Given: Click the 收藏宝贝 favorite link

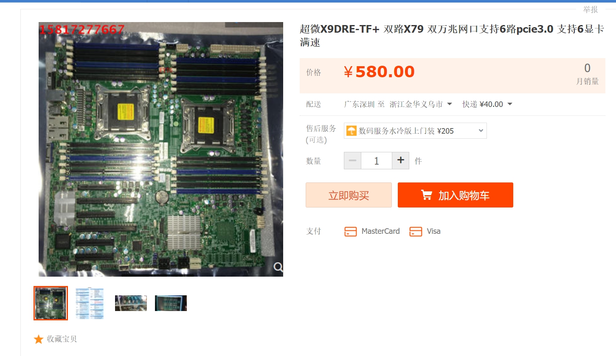Looking at the screenshot, I should tap(62, 339).
